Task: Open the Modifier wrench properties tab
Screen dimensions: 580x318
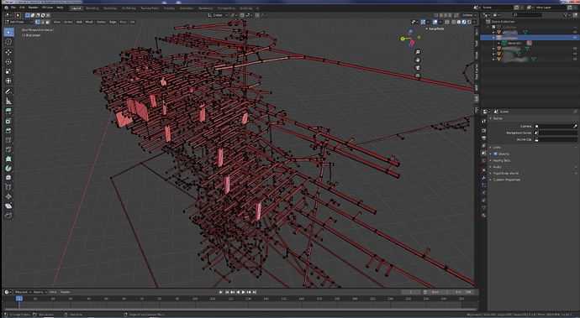Action: 484,178
